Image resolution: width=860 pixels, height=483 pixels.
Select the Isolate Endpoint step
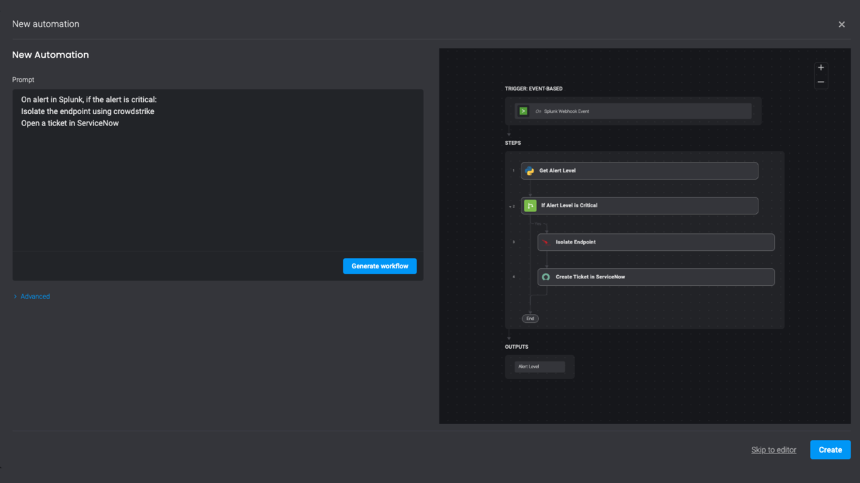(x=656, y=242)
